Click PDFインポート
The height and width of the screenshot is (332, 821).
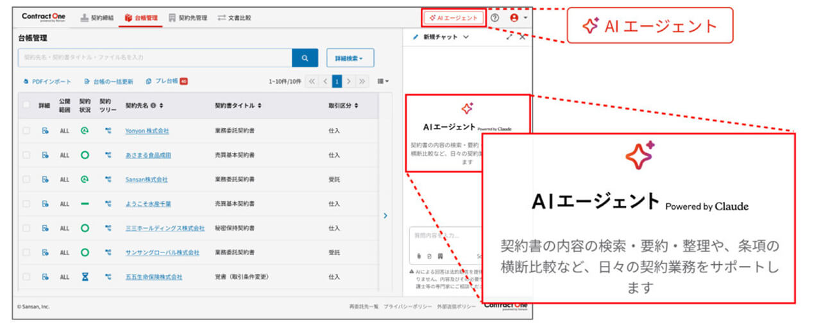coord(47,81)
